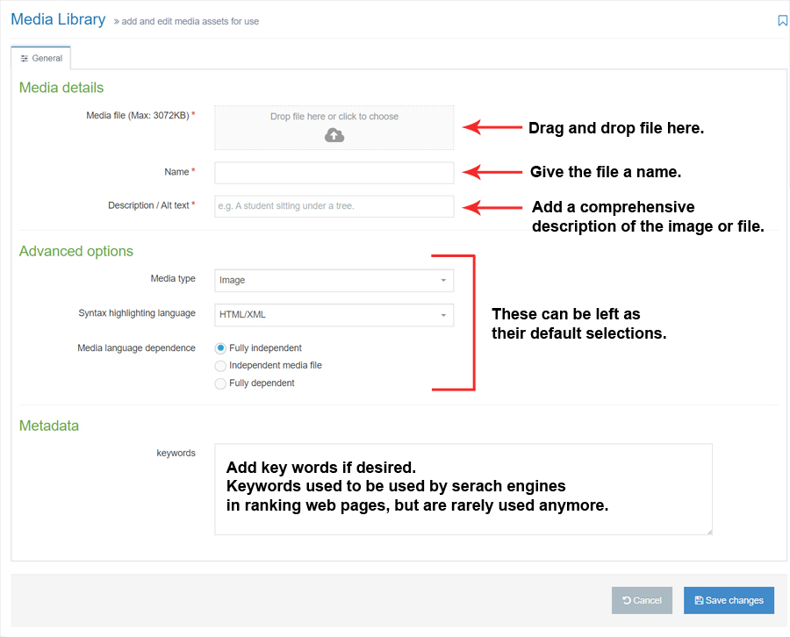Click the cloud upload icon
The width and height of the screenshot is (790, 637).
coord(334,135)
